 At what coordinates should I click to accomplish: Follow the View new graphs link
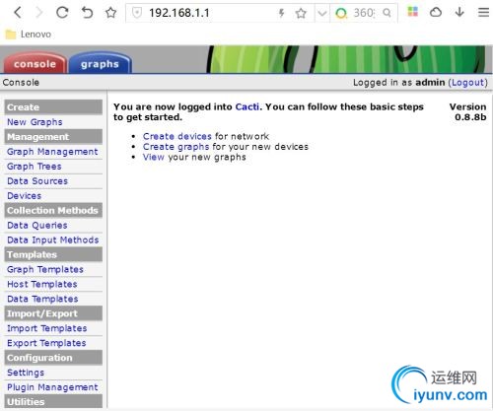(x=154, y=157)
